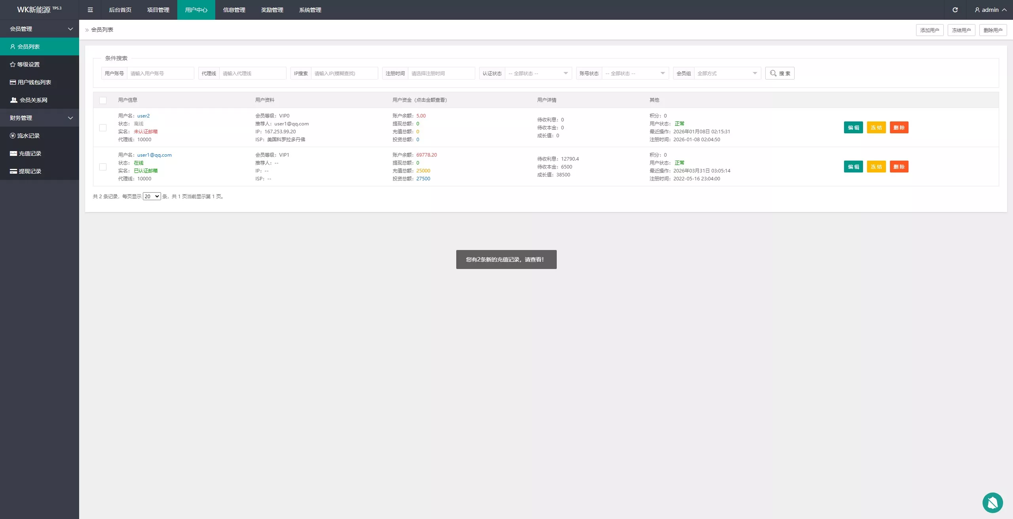1013x519 pixels.
Task: Click the refresh icon in top bar
Action: pos(955,10)
